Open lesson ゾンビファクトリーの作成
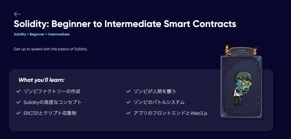This screenshot has height=139, width=291. 52,91
